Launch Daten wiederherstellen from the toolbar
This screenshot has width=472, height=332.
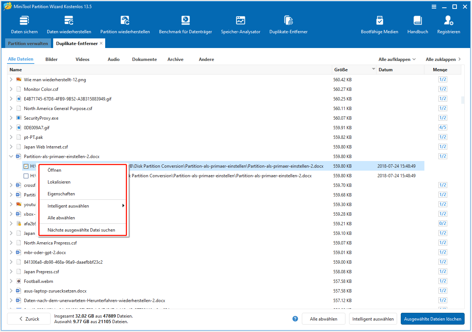(x=69, y=25)
